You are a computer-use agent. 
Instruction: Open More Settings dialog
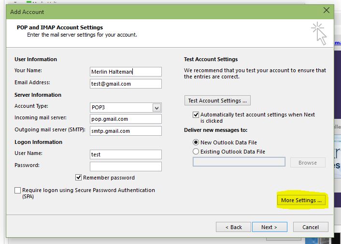pos(301,200)
